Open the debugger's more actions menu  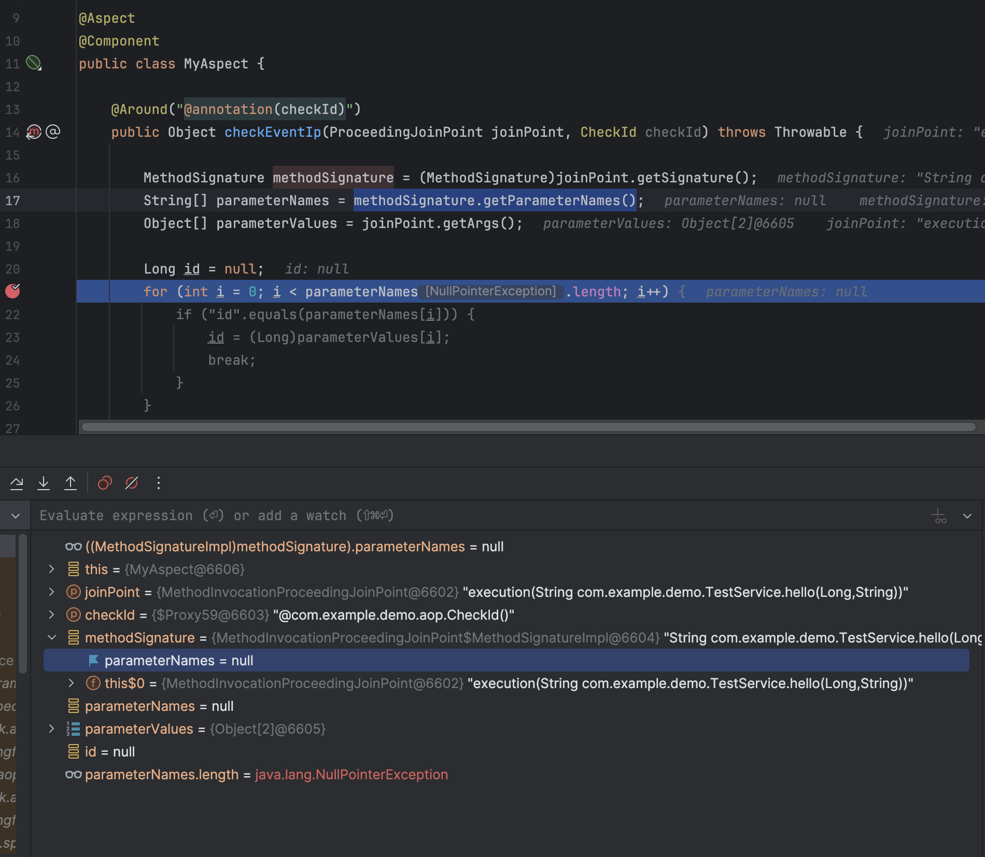point(159,483)
